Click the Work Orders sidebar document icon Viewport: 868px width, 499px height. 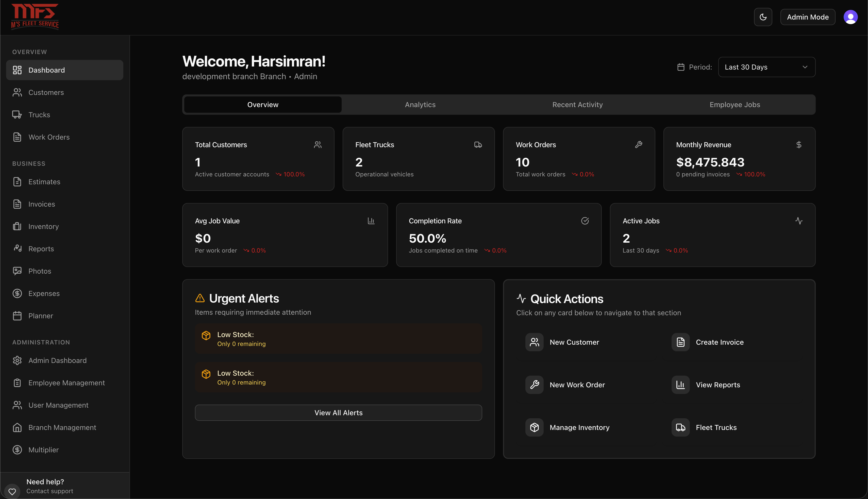tap(17, 137)
